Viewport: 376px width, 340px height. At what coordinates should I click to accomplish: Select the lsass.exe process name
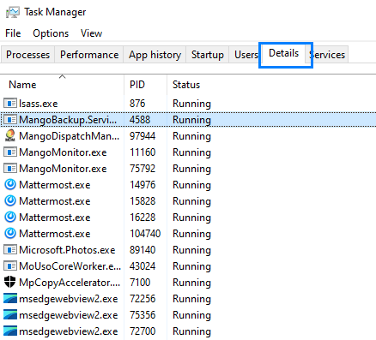pos(39,104)
